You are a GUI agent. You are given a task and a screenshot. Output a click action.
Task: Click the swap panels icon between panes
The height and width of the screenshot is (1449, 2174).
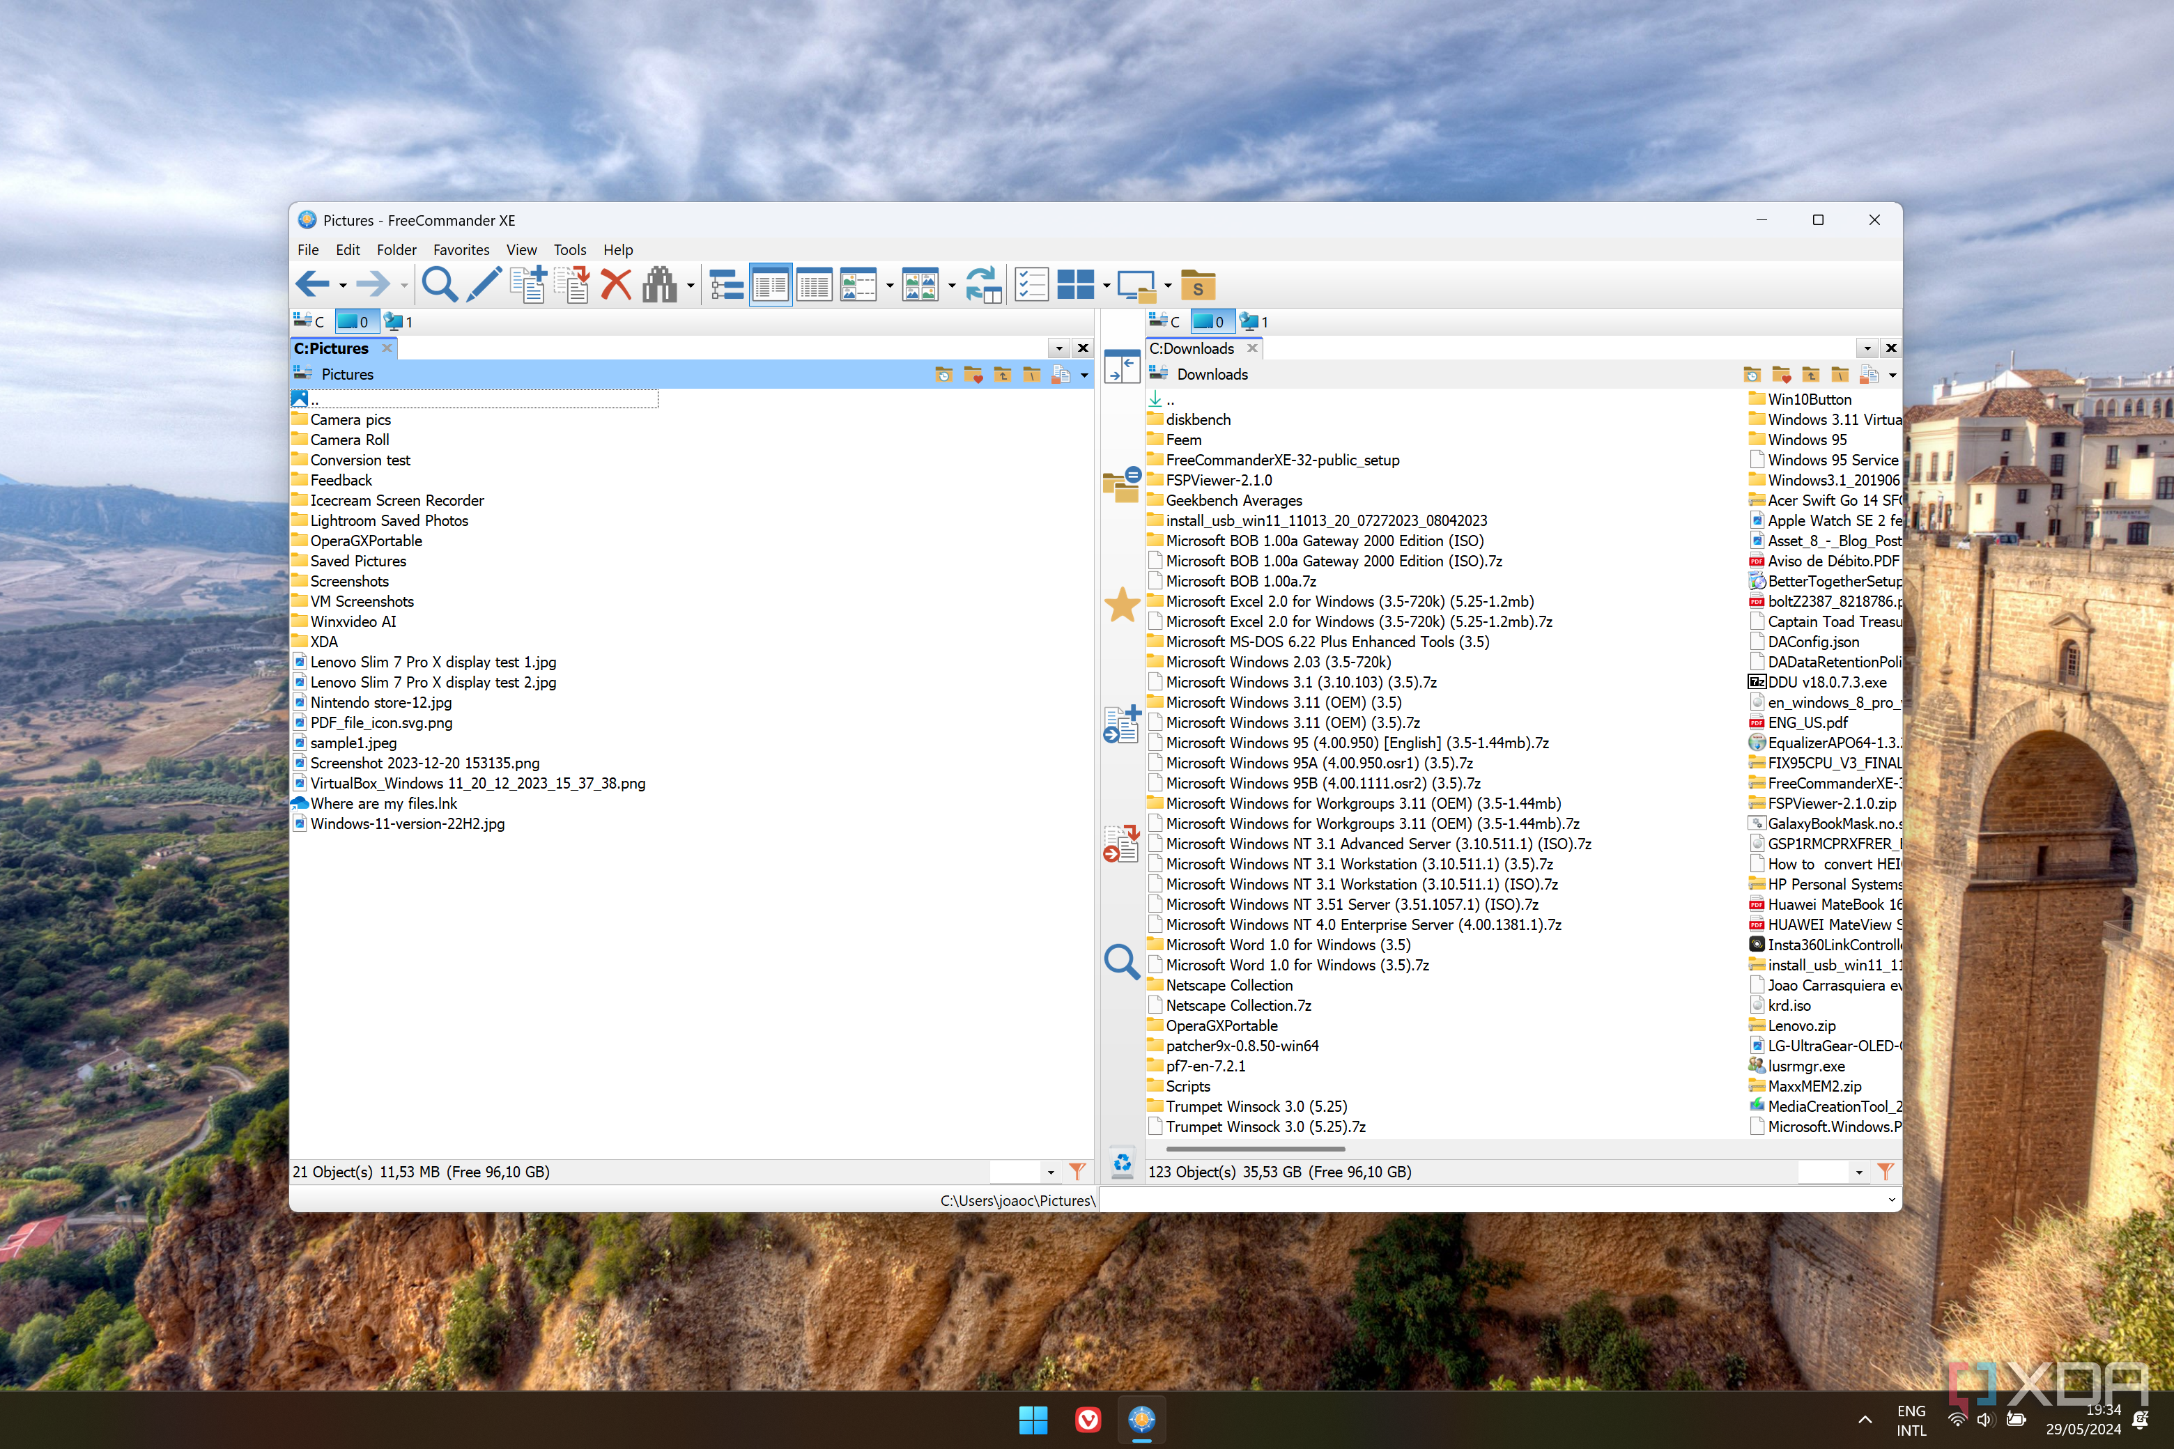pos(1122,366)
